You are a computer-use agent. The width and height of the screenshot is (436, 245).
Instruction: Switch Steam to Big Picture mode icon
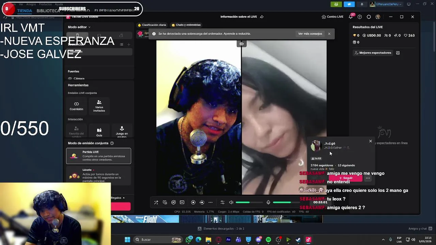click(x=409, y=4)
